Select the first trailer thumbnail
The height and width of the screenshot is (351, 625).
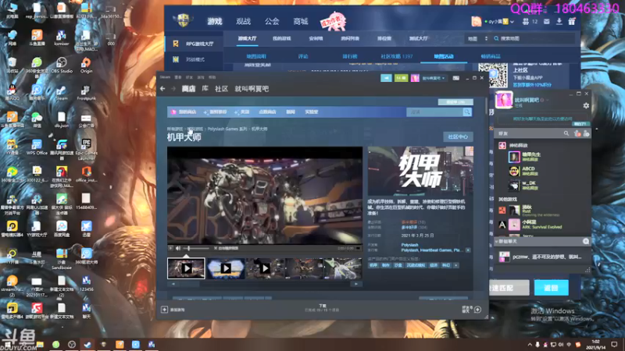tap(186, 268)
